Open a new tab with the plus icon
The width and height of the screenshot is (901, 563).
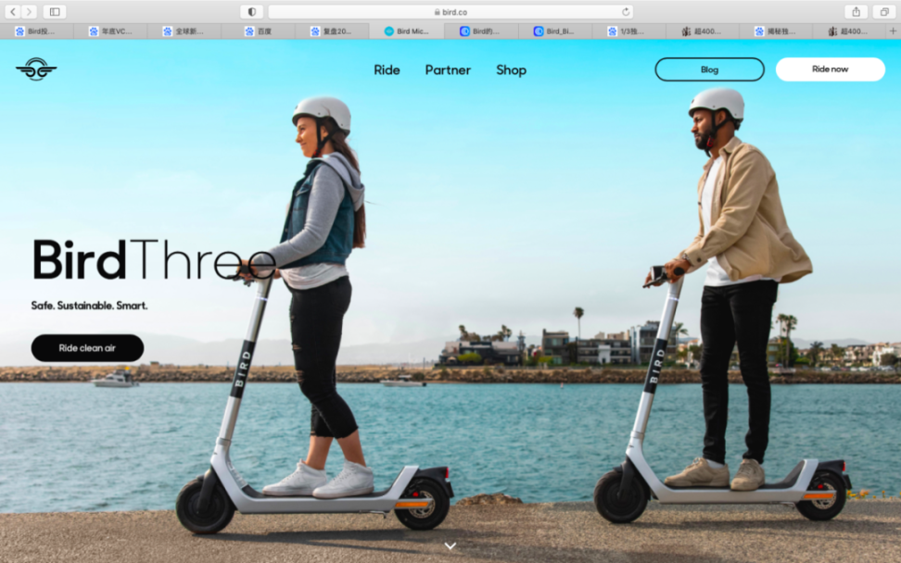(893, 31)
